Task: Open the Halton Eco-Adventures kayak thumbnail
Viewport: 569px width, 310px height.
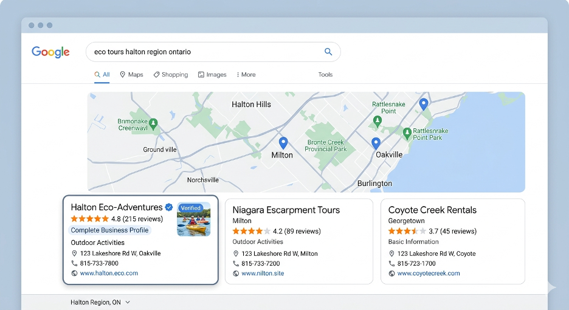Action: point(194,219)
